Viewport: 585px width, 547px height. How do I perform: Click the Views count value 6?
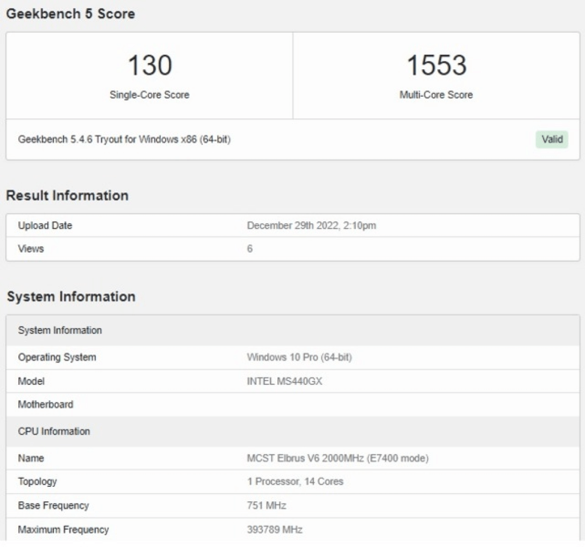coord(250,249)
